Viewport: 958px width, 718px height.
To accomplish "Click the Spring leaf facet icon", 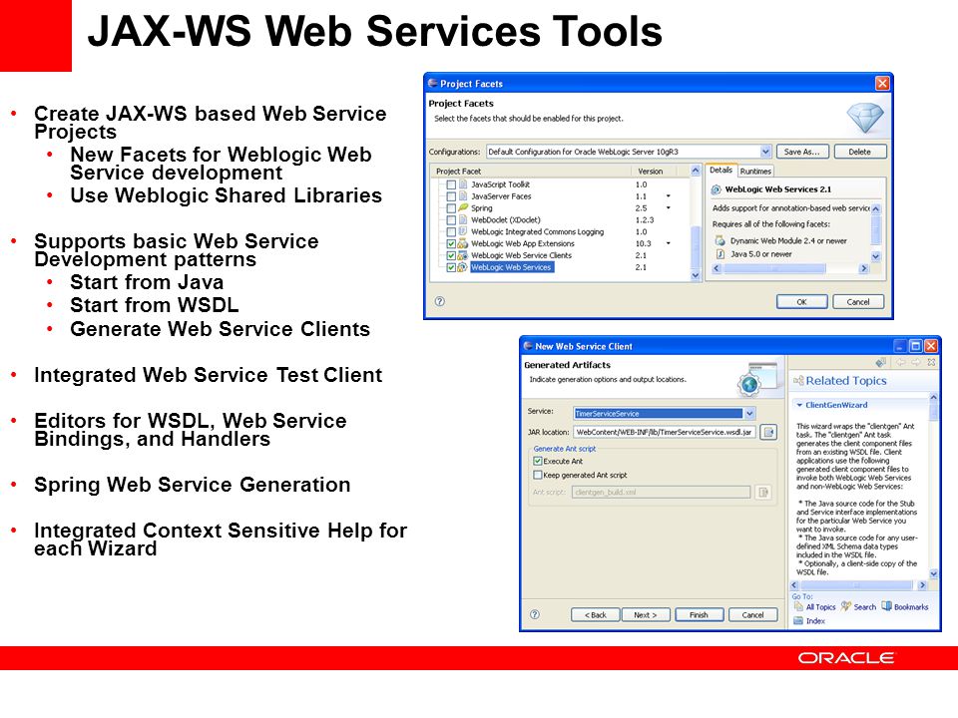I will pos(463,207).
